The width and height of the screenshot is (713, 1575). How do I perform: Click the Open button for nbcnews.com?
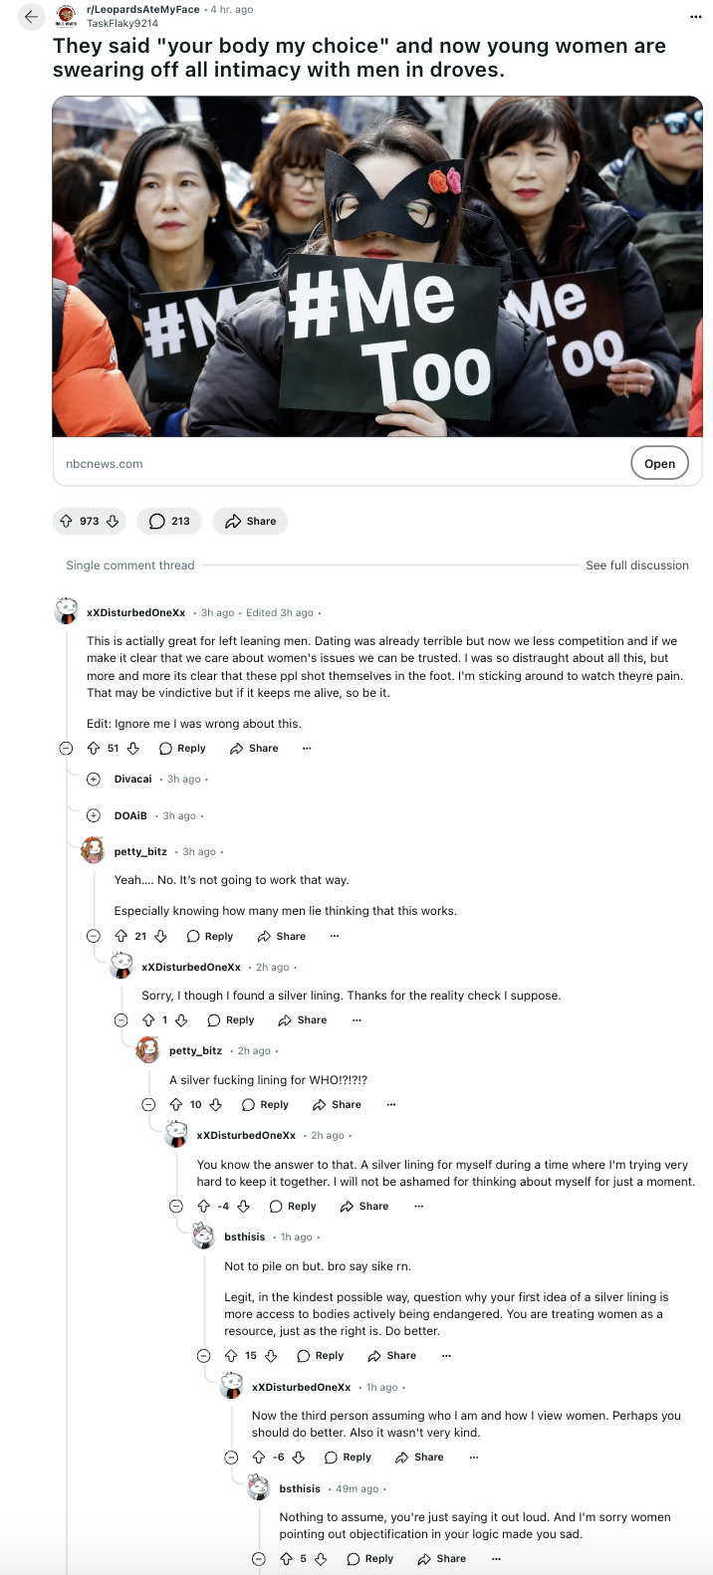pyautogui.click(x=659, y=463)
